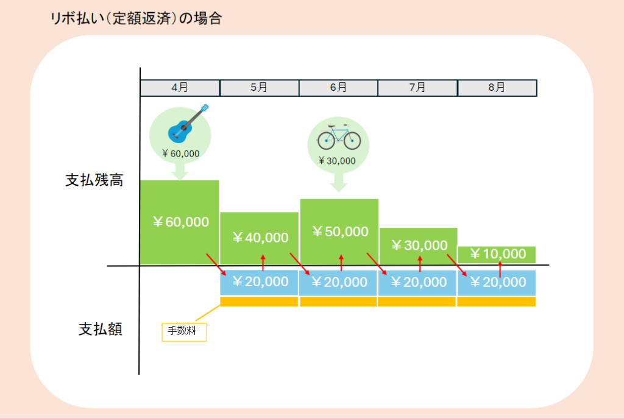The image size is (624, 419).
Task: Click the ¥60,000 price text under the guitar
Action: [x=181, y=153]
